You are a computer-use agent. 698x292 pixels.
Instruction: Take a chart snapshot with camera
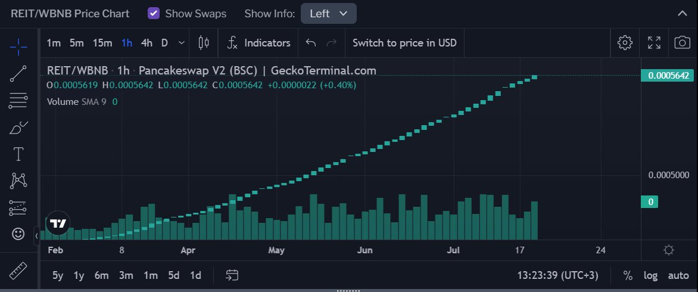pos(682,43)
